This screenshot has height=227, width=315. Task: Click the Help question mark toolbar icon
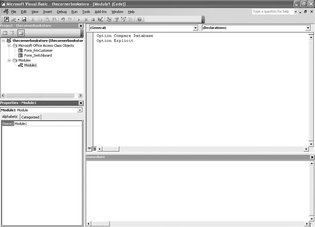(139, 20)
